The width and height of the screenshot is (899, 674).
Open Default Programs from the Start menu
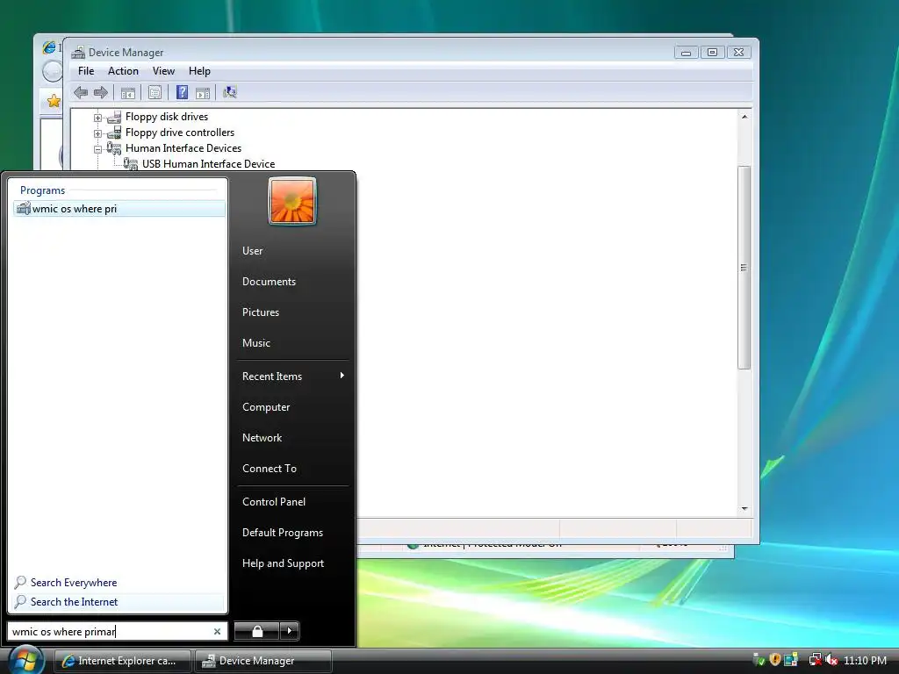point(283,533)
